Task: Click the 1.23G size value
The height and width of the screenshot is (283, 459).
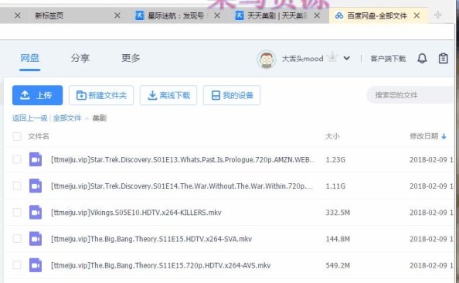Action: tap(335, 159)
